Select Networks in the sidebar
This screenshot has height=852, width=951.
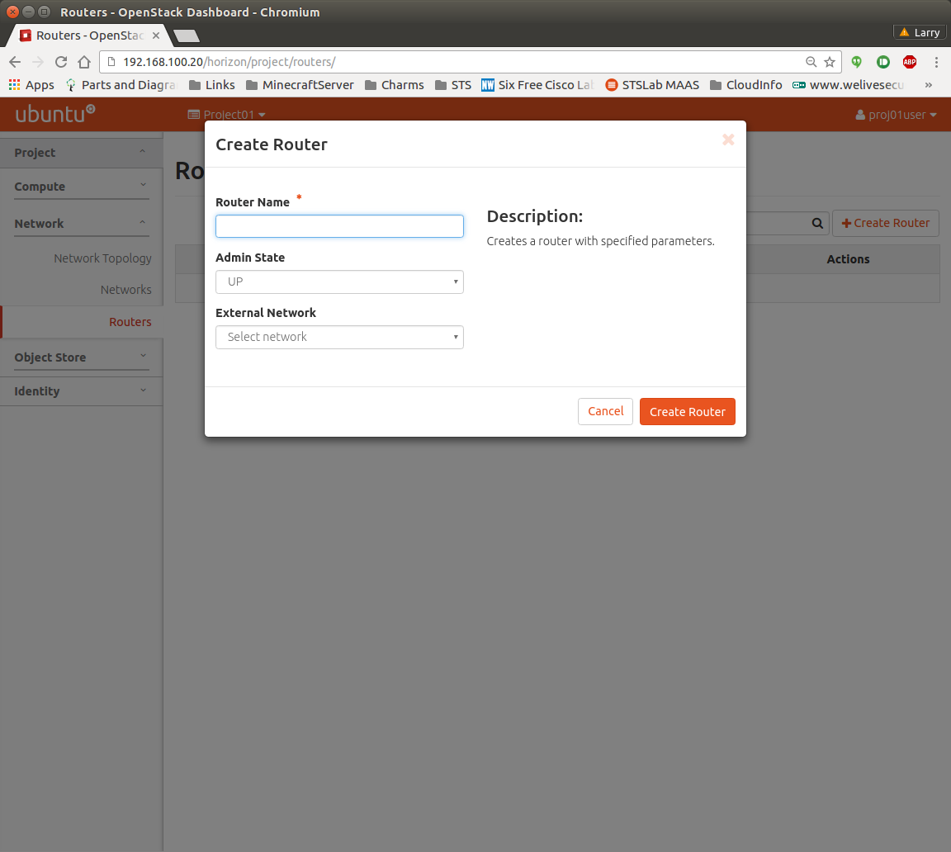pyautogui.click(x=125, y=290)
